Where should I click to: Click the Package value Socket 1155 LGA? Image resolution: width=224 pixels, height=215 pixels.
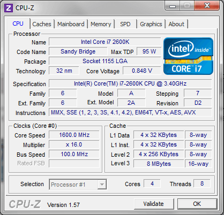click(105, 61)
